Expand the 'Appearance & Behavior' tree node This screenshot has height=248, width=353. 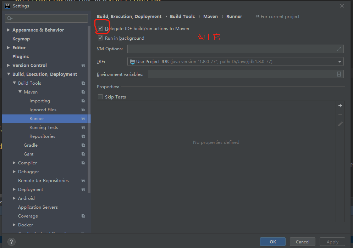(x=8, y=30)
